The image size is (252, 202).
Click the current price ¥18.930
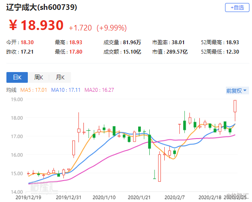[36, 25]
